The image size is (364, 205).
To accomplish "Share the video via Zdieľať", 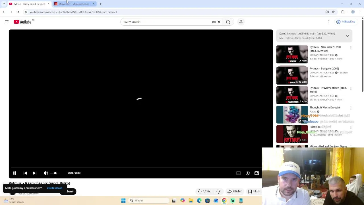I will click(234, 191).
